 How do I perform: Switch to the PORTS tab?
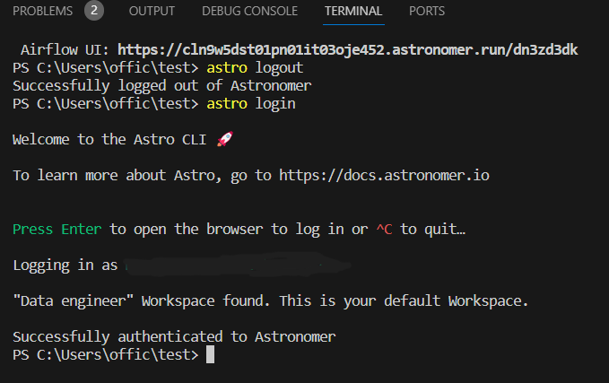point(427,11)
